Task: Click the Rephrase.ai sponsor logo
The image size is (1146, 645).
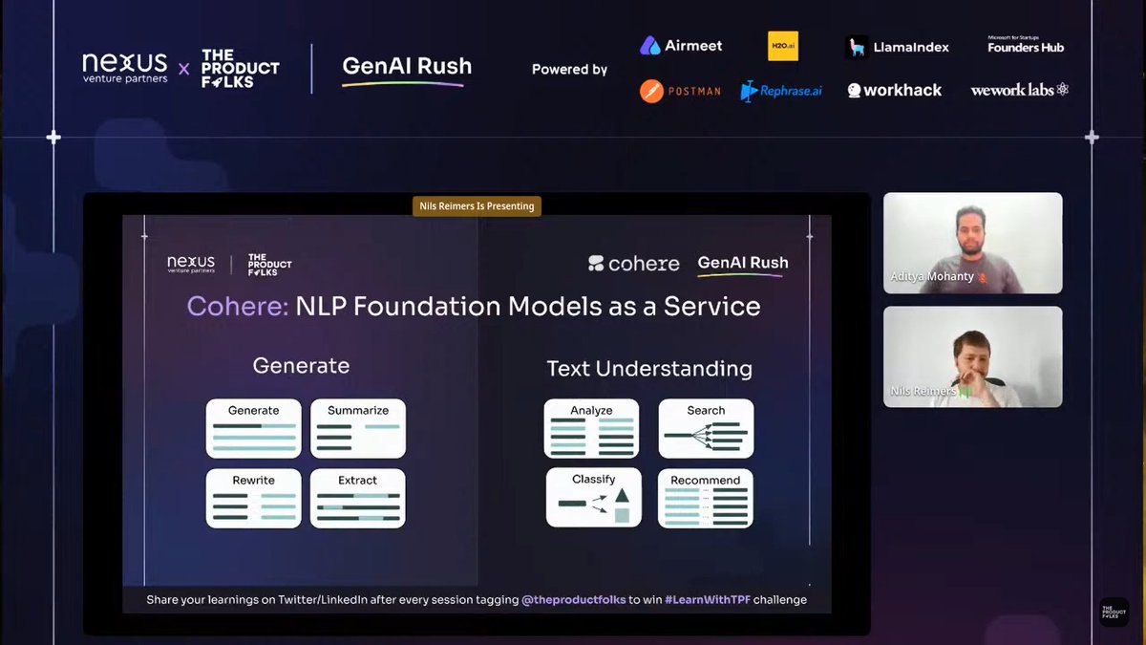Action: 780,91
